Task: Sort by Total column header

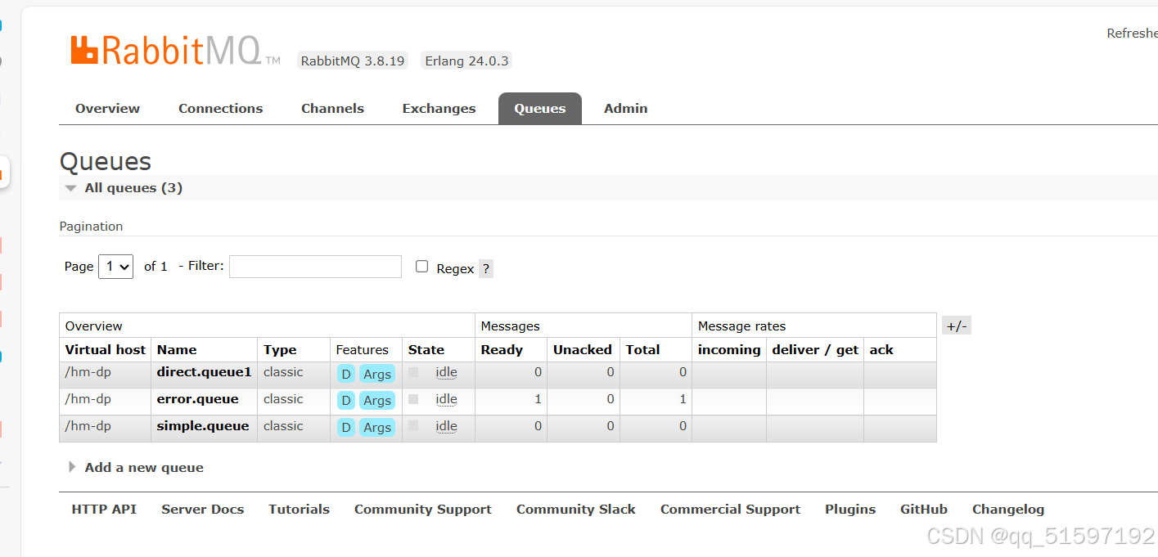Action: coord(642,349)
